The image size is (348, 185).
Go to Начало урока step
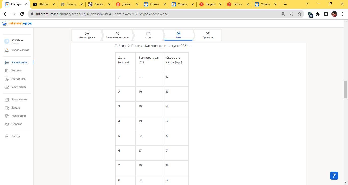click(x=87, y=35)
